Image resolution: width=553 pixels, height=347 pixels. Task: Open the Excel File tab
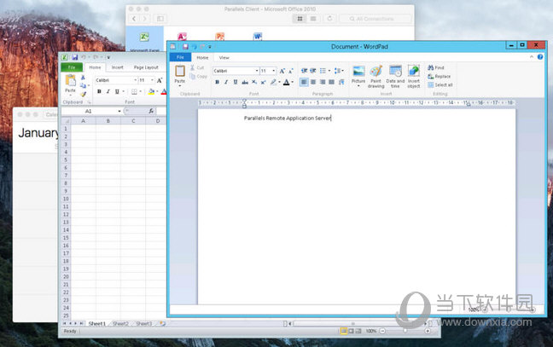click(72, 67)
